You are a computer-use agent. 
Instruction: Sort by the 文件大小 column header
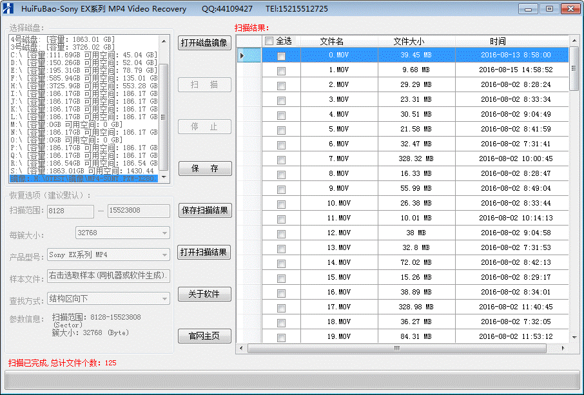409,41
